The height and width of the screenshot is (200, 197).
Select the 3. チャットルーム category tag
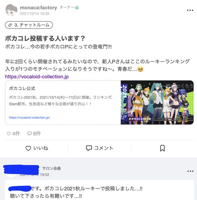[29, 25]
